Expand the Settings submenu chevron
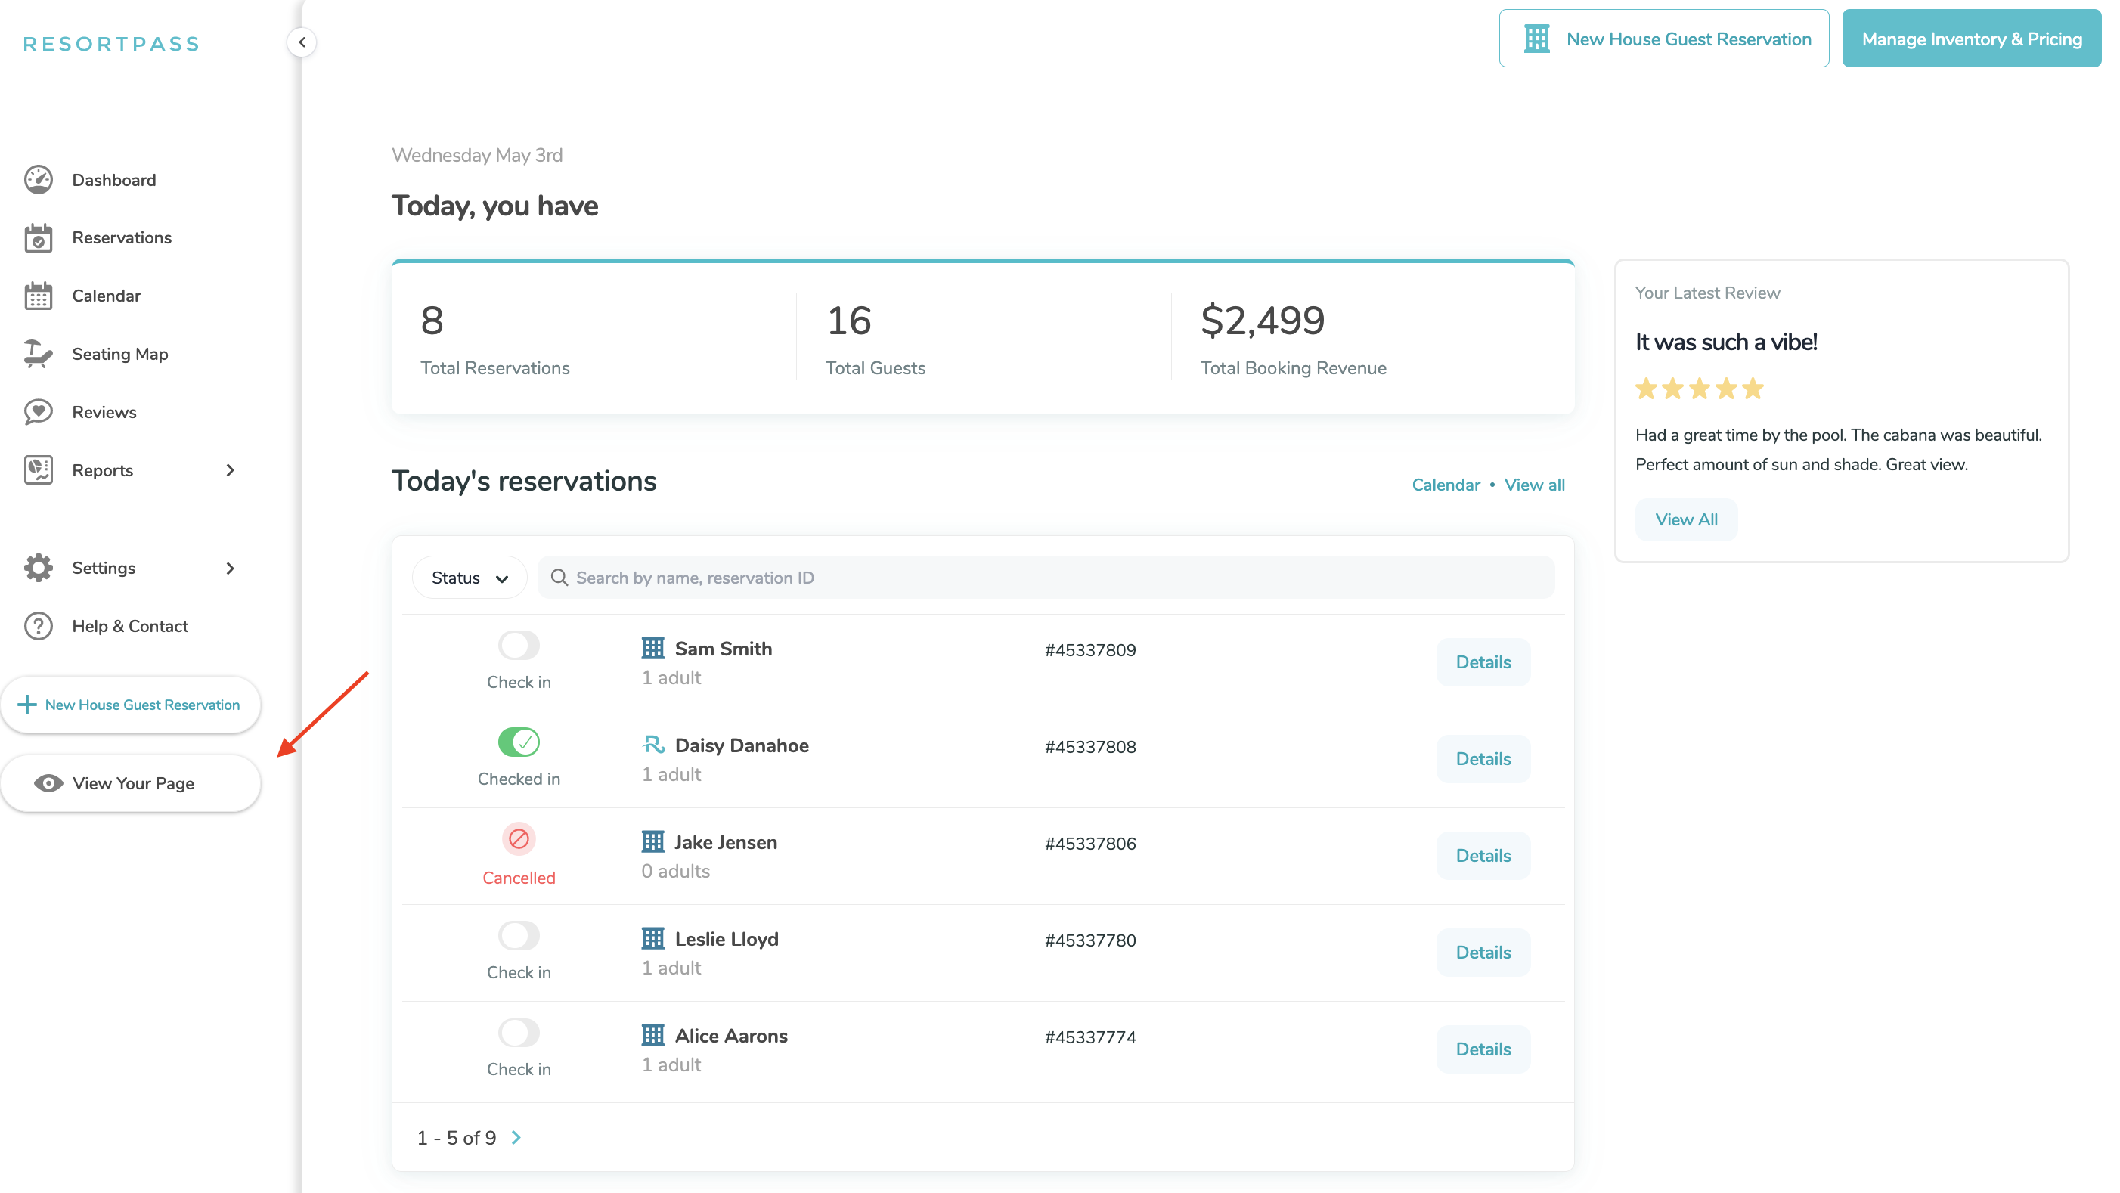Screen dimensions: 2120x1193 (231, 569)
